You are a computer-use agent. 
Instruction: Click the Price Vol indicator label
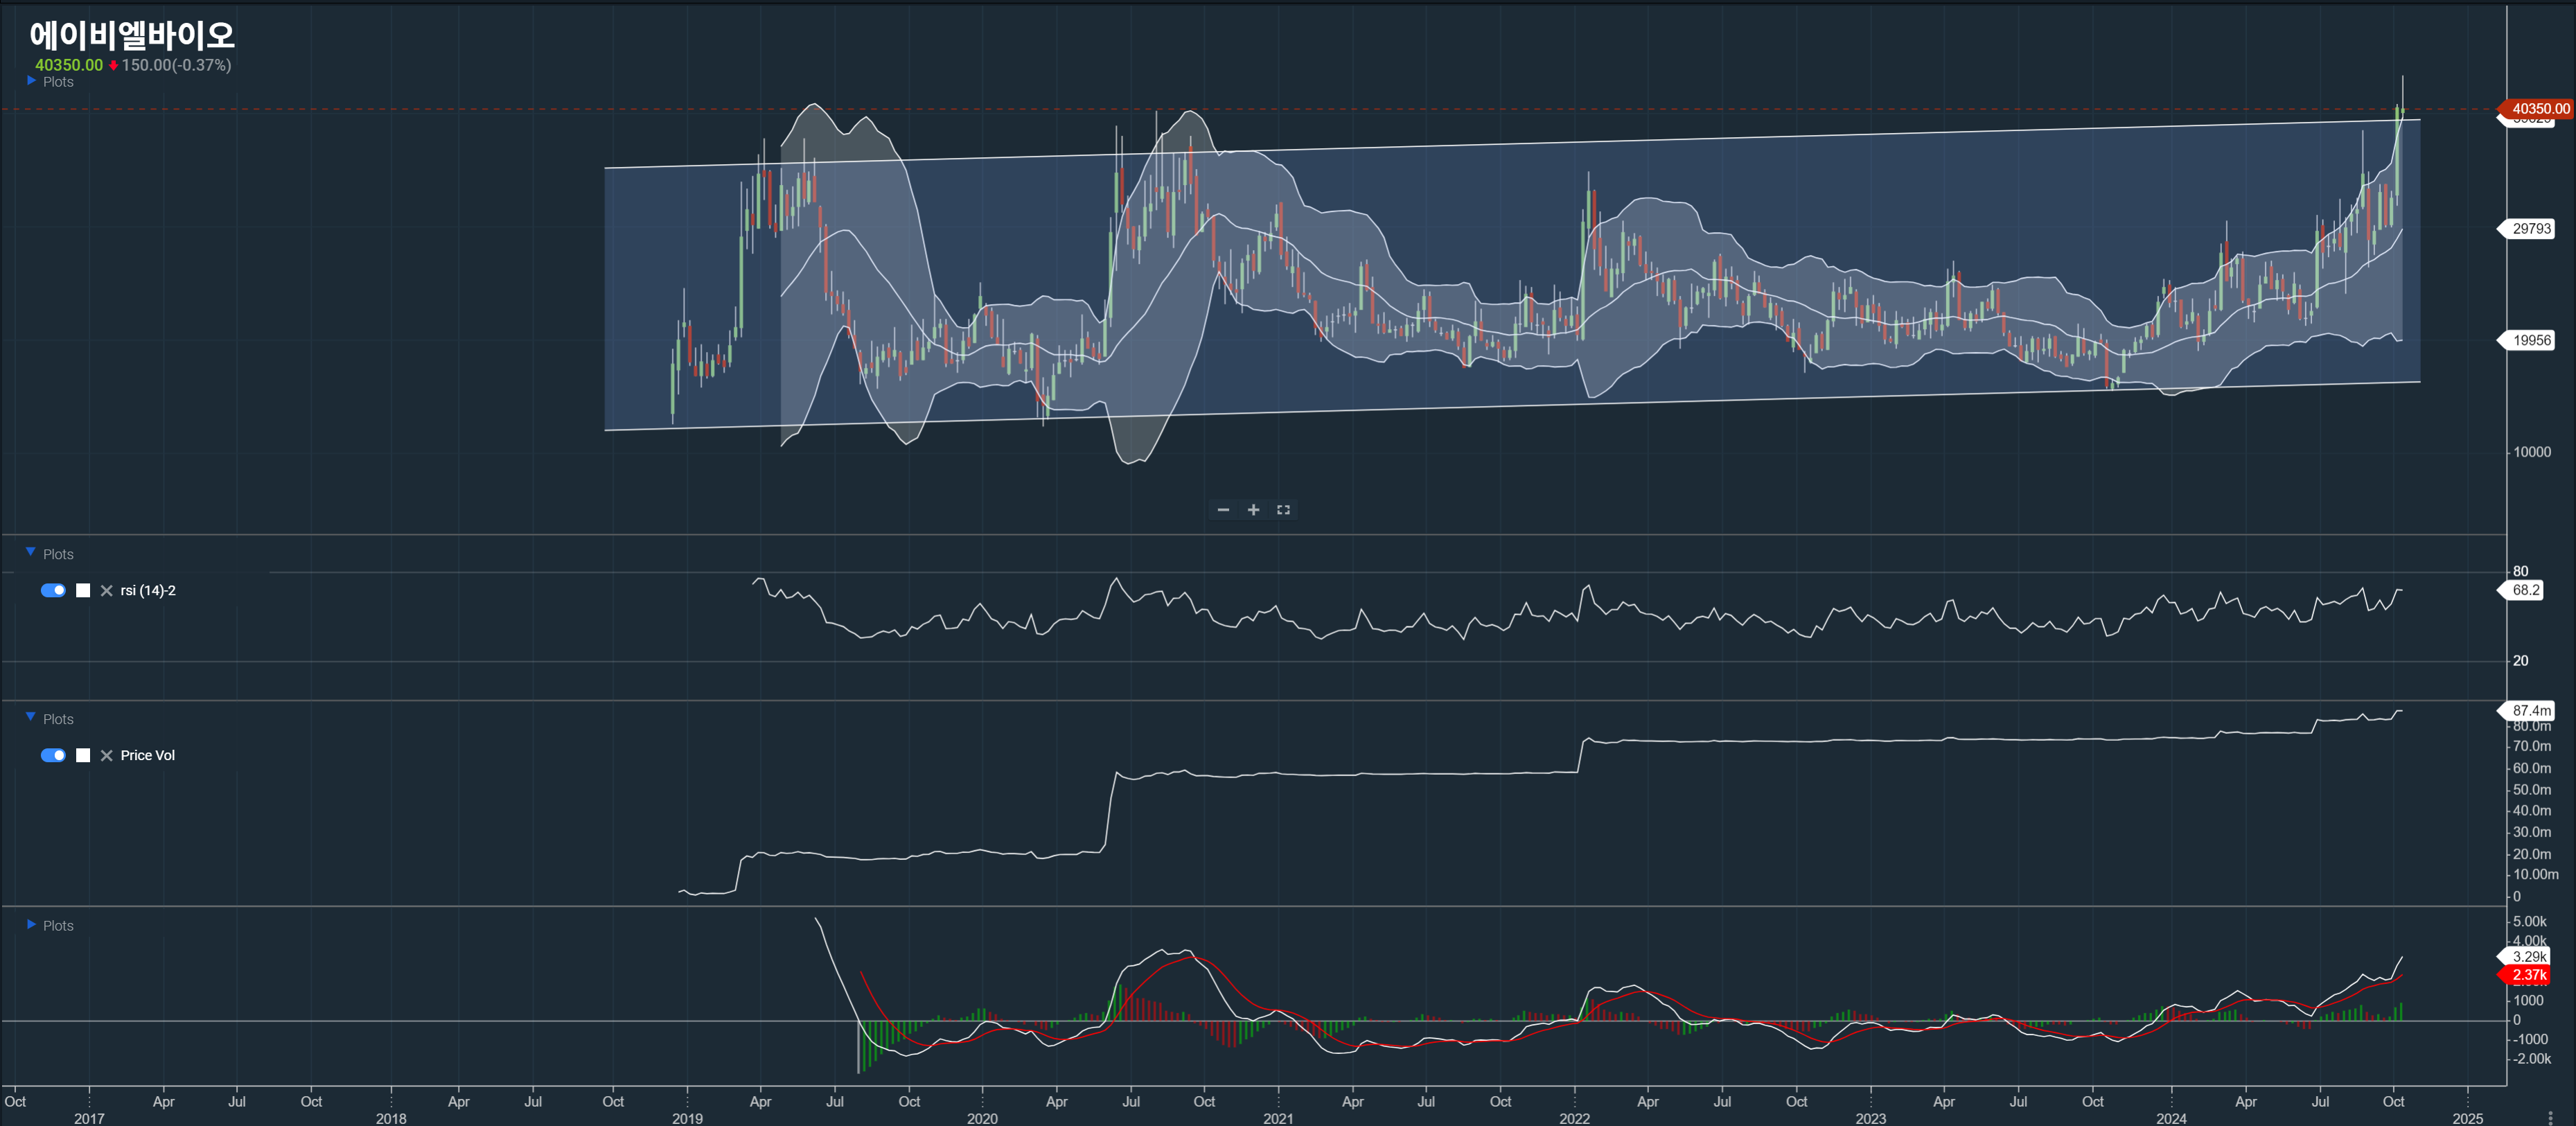pyautogui.click(x=147, y=756)
